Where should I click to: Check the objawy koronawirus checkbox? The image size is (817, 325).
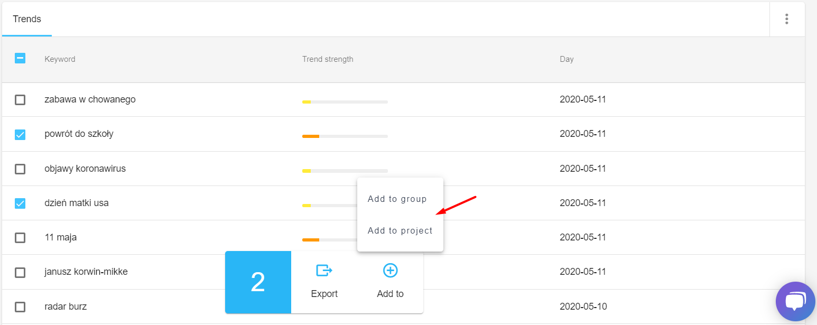[20, 169]
